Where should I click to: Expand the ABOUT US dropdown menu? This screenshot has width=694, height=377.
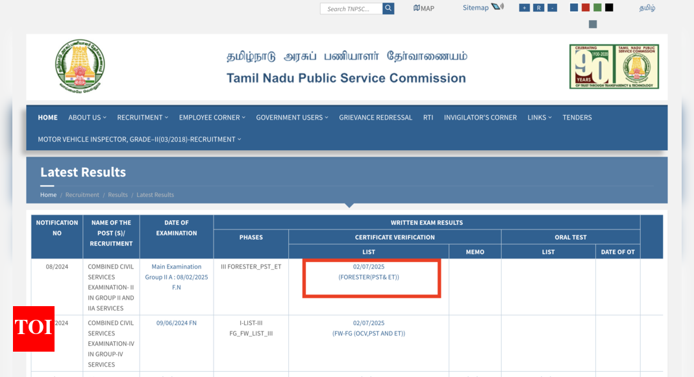(87, 118)
